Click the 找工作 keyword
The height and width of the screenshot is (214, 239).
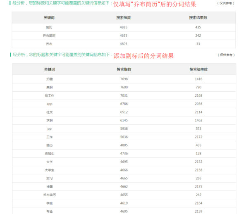(49, 96)
